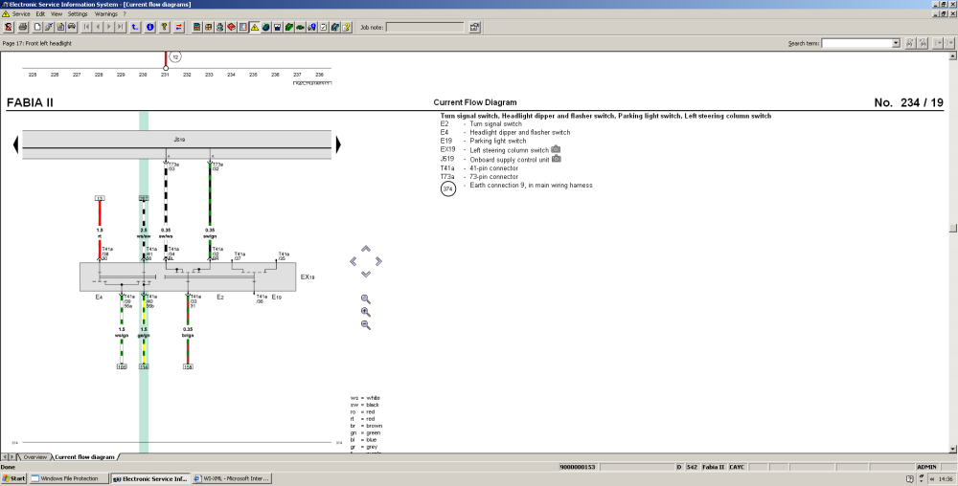Viewport: 958px width, 486px height.
Task: Click the scrollbar's down arrow
Action: (x=952, y=449)
